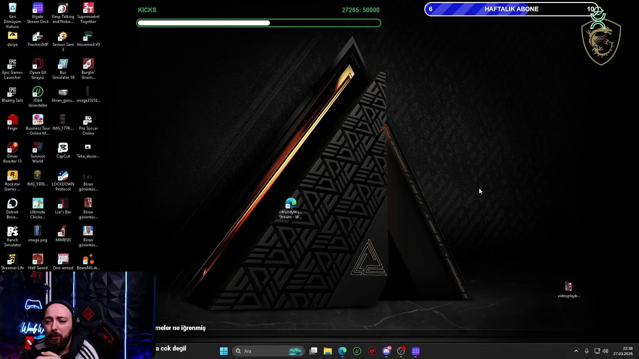Select the image23232... file on the desktop
This screenshot has width=639, height=359.
pyautogui.click(x=88, y=95)
